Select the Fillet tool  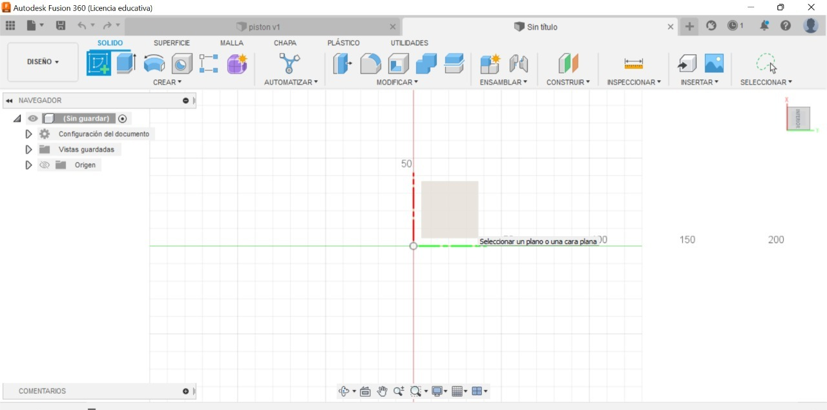coord(370,63)
